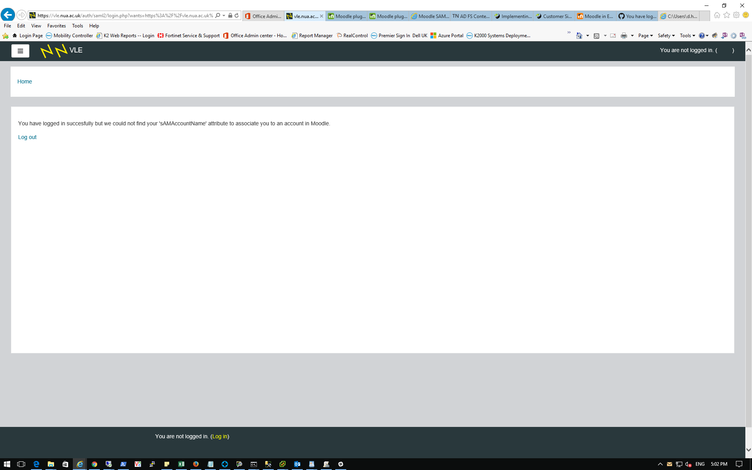Click the page scrollbar down arrow
This screenshot has height=470, width=752.
(x=748, y=450)
